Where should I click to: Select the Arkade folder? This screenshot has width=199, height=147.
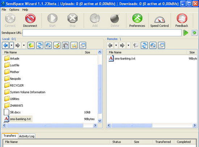[12, 58]
